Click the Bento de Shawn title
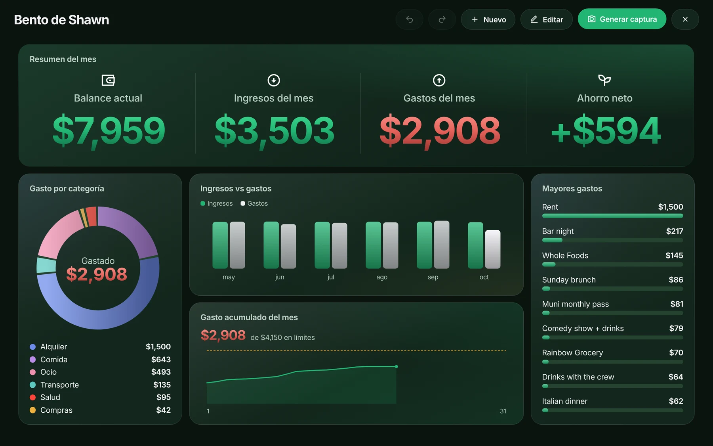 pyautogui.click(x=61, y=20)
